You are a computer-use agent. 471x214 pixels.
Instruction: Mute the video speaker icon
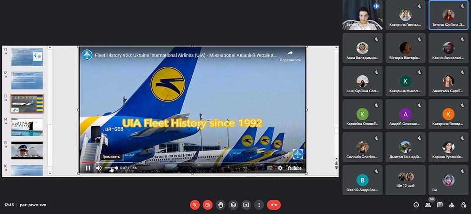click(99, 168)
